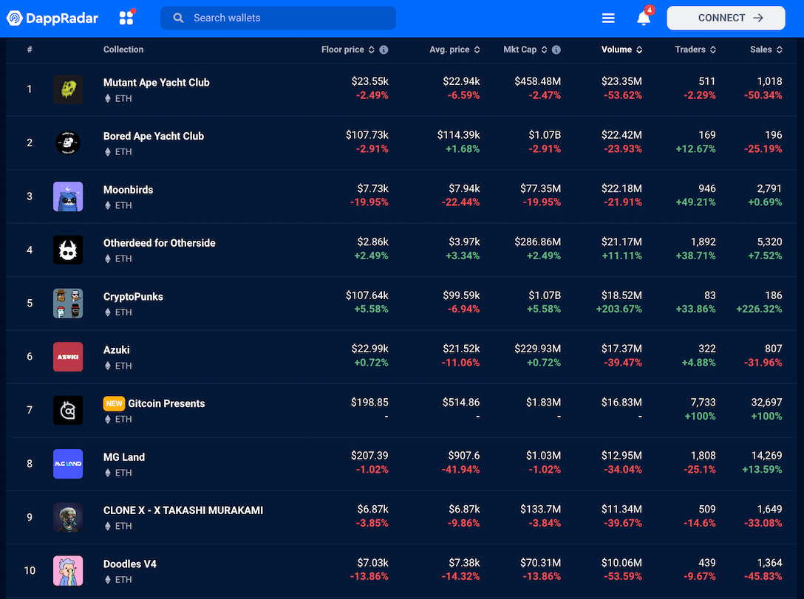This screenshot has width=804, height=599.
Task: Open Doodles V4 collection link
Action: pos(130,564)
